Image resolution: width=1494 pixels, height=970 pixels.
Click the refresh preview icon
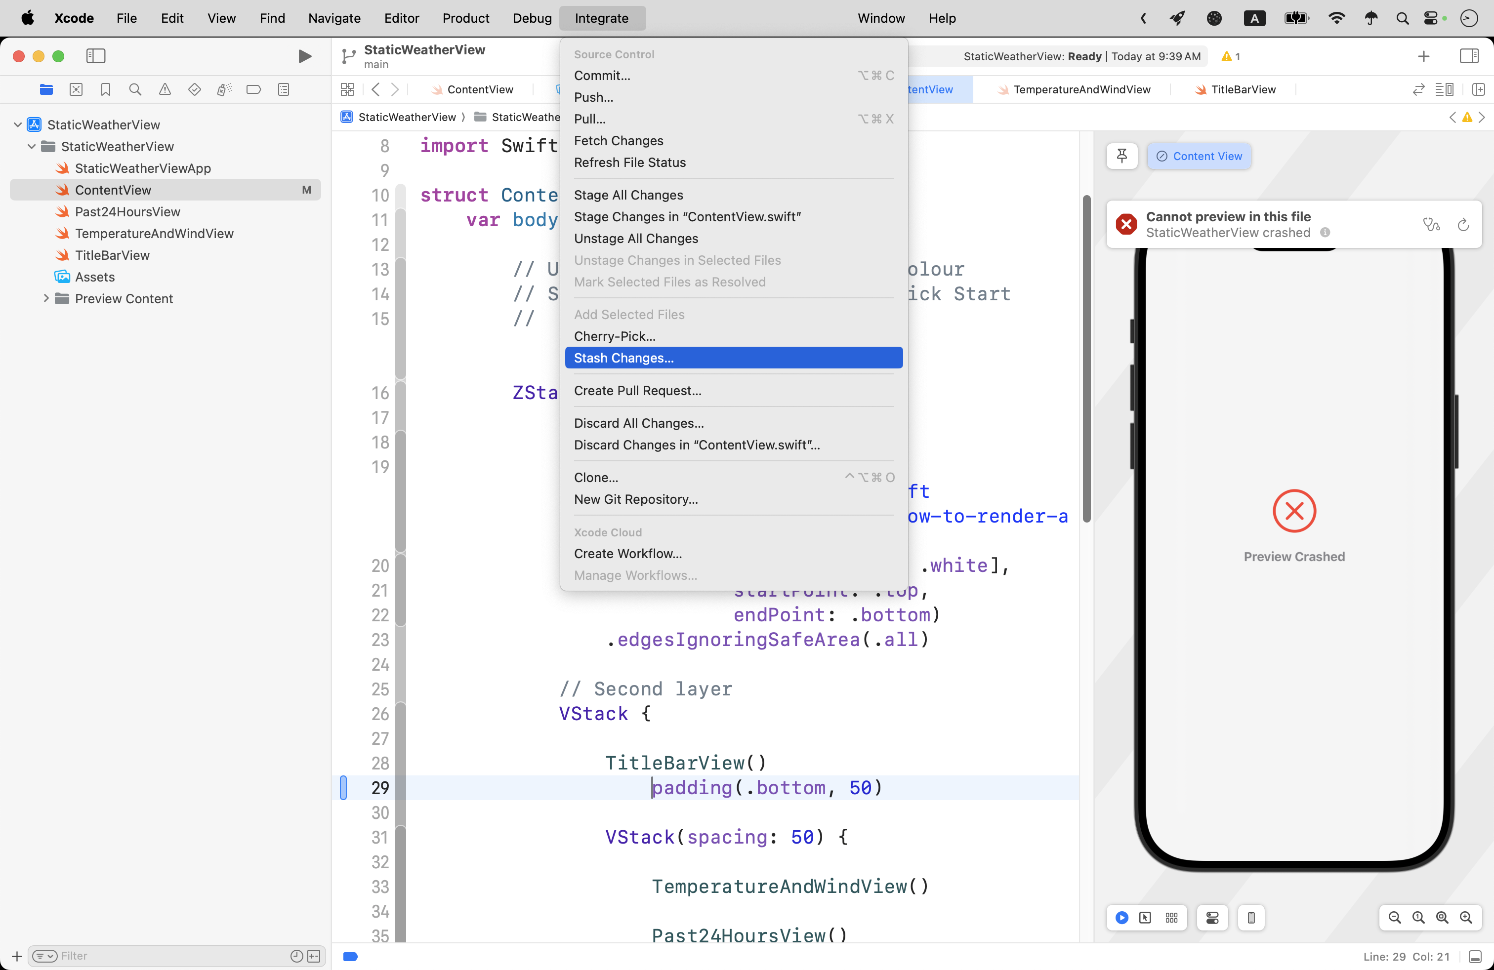click(1463, 225)
